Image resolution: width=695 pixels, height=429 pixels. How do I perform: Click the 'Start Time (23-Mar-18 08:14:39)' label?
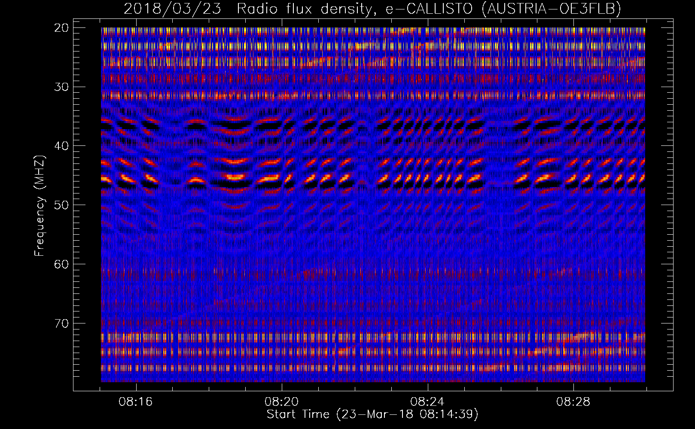(372, 414)
